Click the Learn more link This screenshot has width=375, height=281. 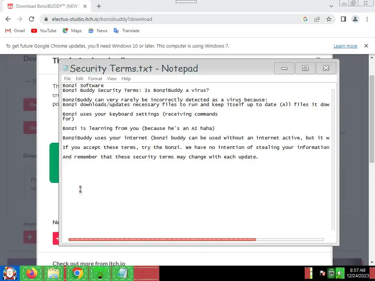(345, 46)
